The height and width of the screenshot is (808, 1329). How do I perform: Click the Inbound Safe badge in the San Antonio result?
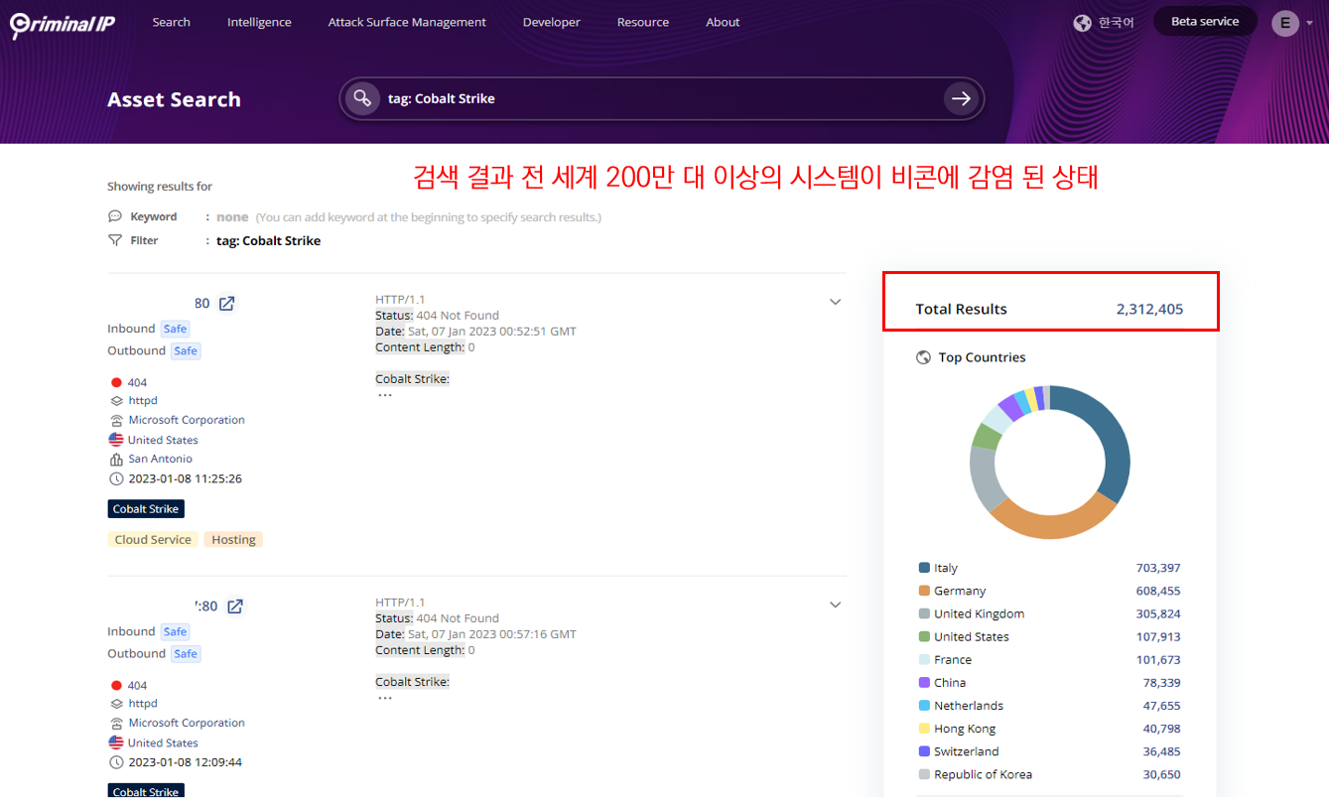tap(176, 329)
